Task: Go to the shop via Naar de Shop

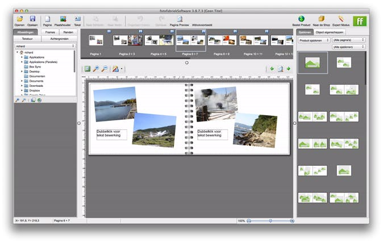Action: (x=322, y=19)
